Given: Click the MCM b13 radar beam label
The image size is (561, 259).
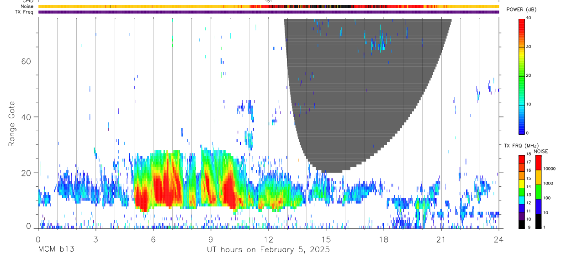Looking at the screenshot, I should 56,250.
